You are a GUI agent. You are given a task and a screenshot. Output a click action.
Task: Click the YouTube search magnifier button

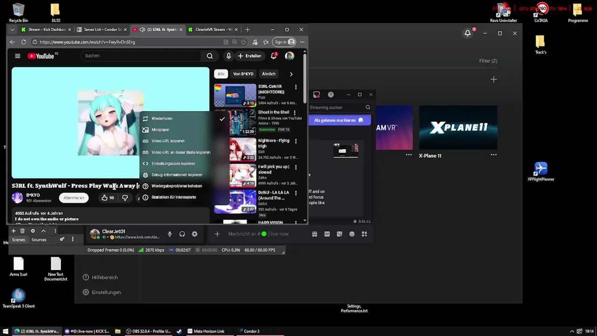point(209,56)
